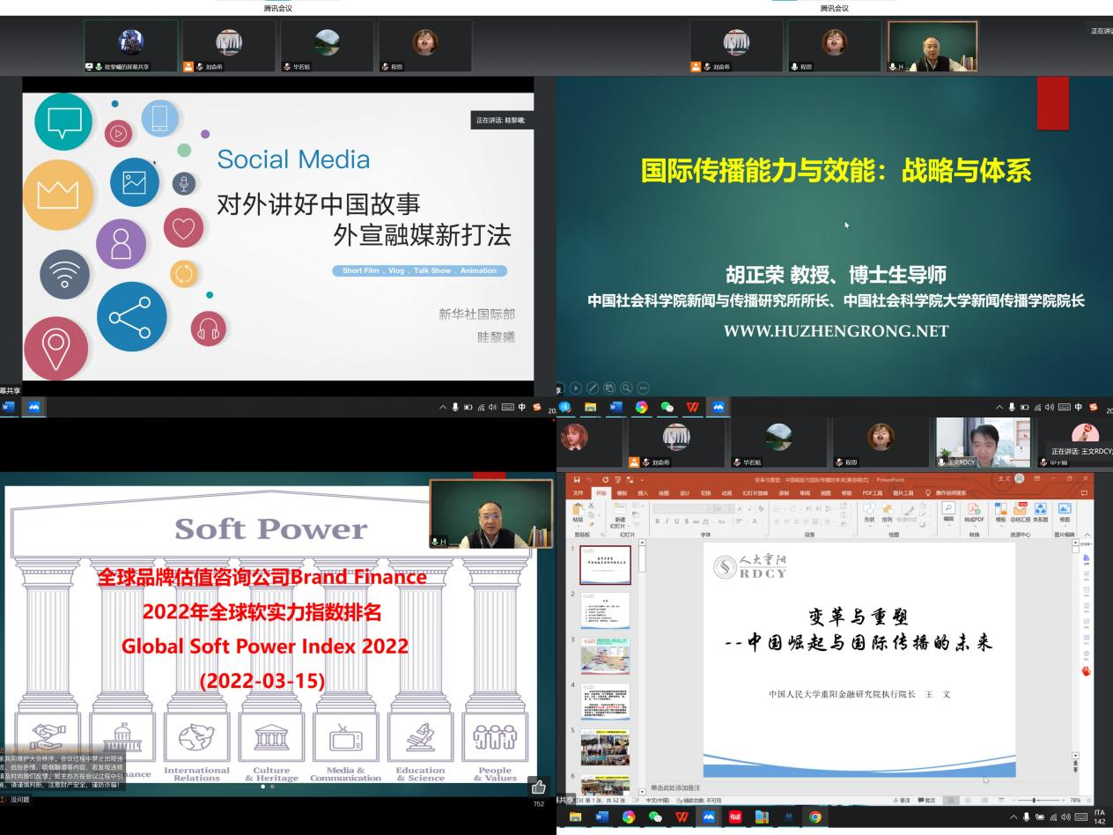Image resolution: width=1113 pixels, height=835 pixels.
Task: Click the 修图 image editing icon
Action: 1065,510
